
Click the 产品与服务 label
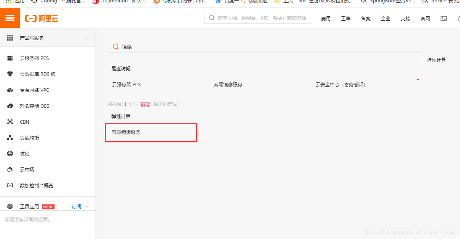click(32, 38)
